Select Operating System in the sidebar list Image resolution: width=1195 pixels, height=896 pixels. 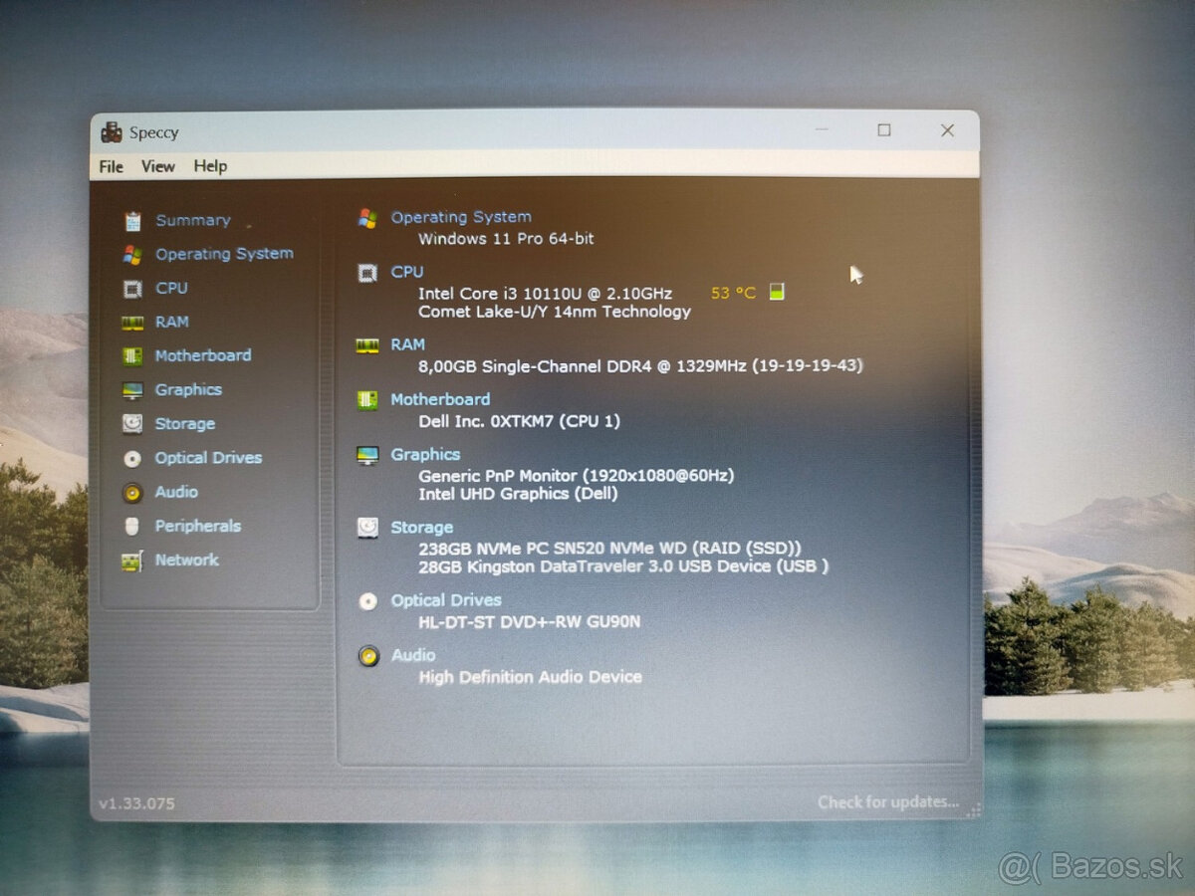(224, 254)
